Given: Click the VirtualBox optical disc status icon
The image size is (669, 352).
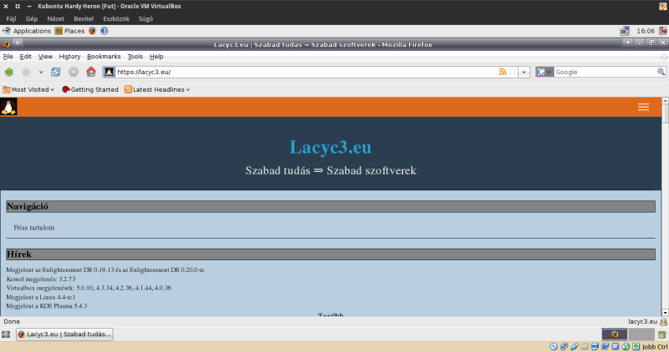Looking at the screenshot, I should [x=554, y=346].
